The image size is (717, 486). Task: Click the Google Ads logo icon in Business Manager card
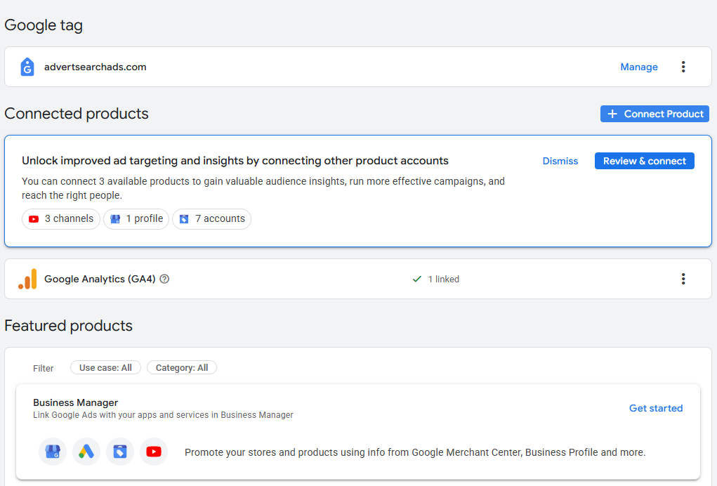86,452
